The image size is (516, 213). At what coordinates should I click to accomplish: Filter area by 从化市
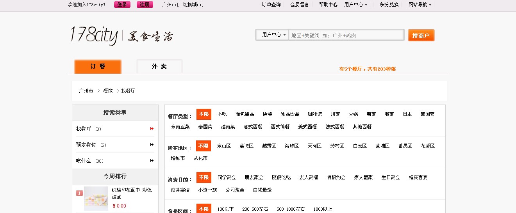point(200,158)
